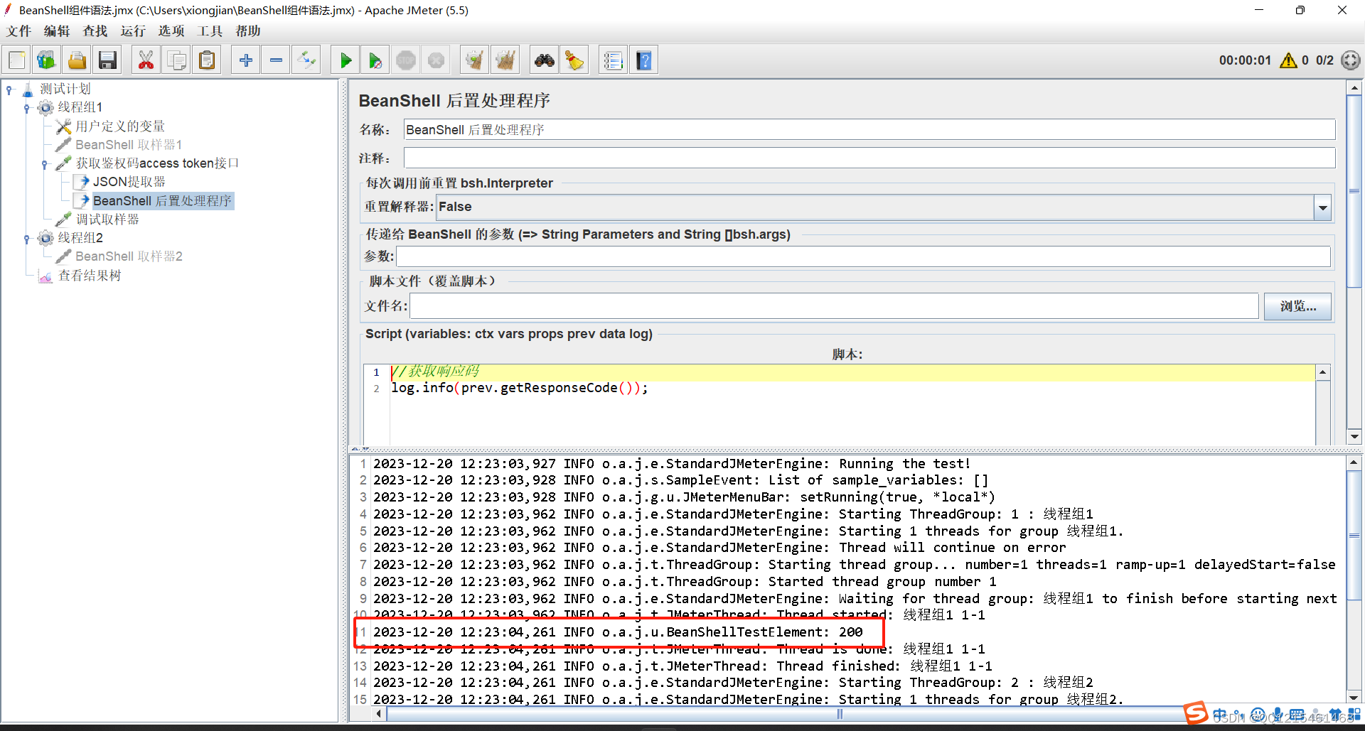Click the script editor scroll-up arrow
The width and height of the screenshot is (1365, 731).
click(1322, 373)
